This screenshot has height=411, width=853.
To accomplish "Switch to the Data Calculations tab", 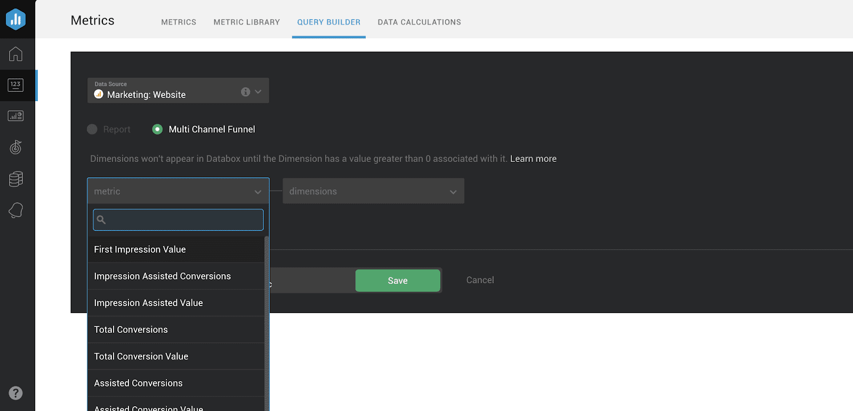I will tap(419, 22).
